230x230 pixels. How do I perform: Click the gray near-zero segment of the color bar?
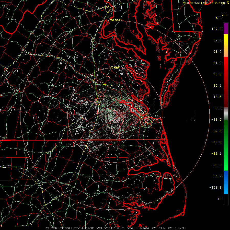click(x=226, y=113)
